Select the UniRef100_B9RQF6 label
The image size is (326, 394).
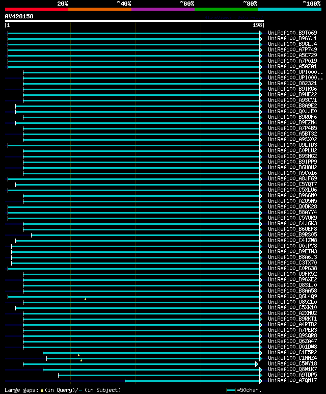point(292,117)
